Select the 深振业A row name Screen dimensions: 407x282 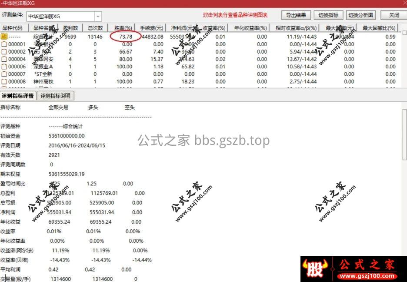click(x=43, y=67)
